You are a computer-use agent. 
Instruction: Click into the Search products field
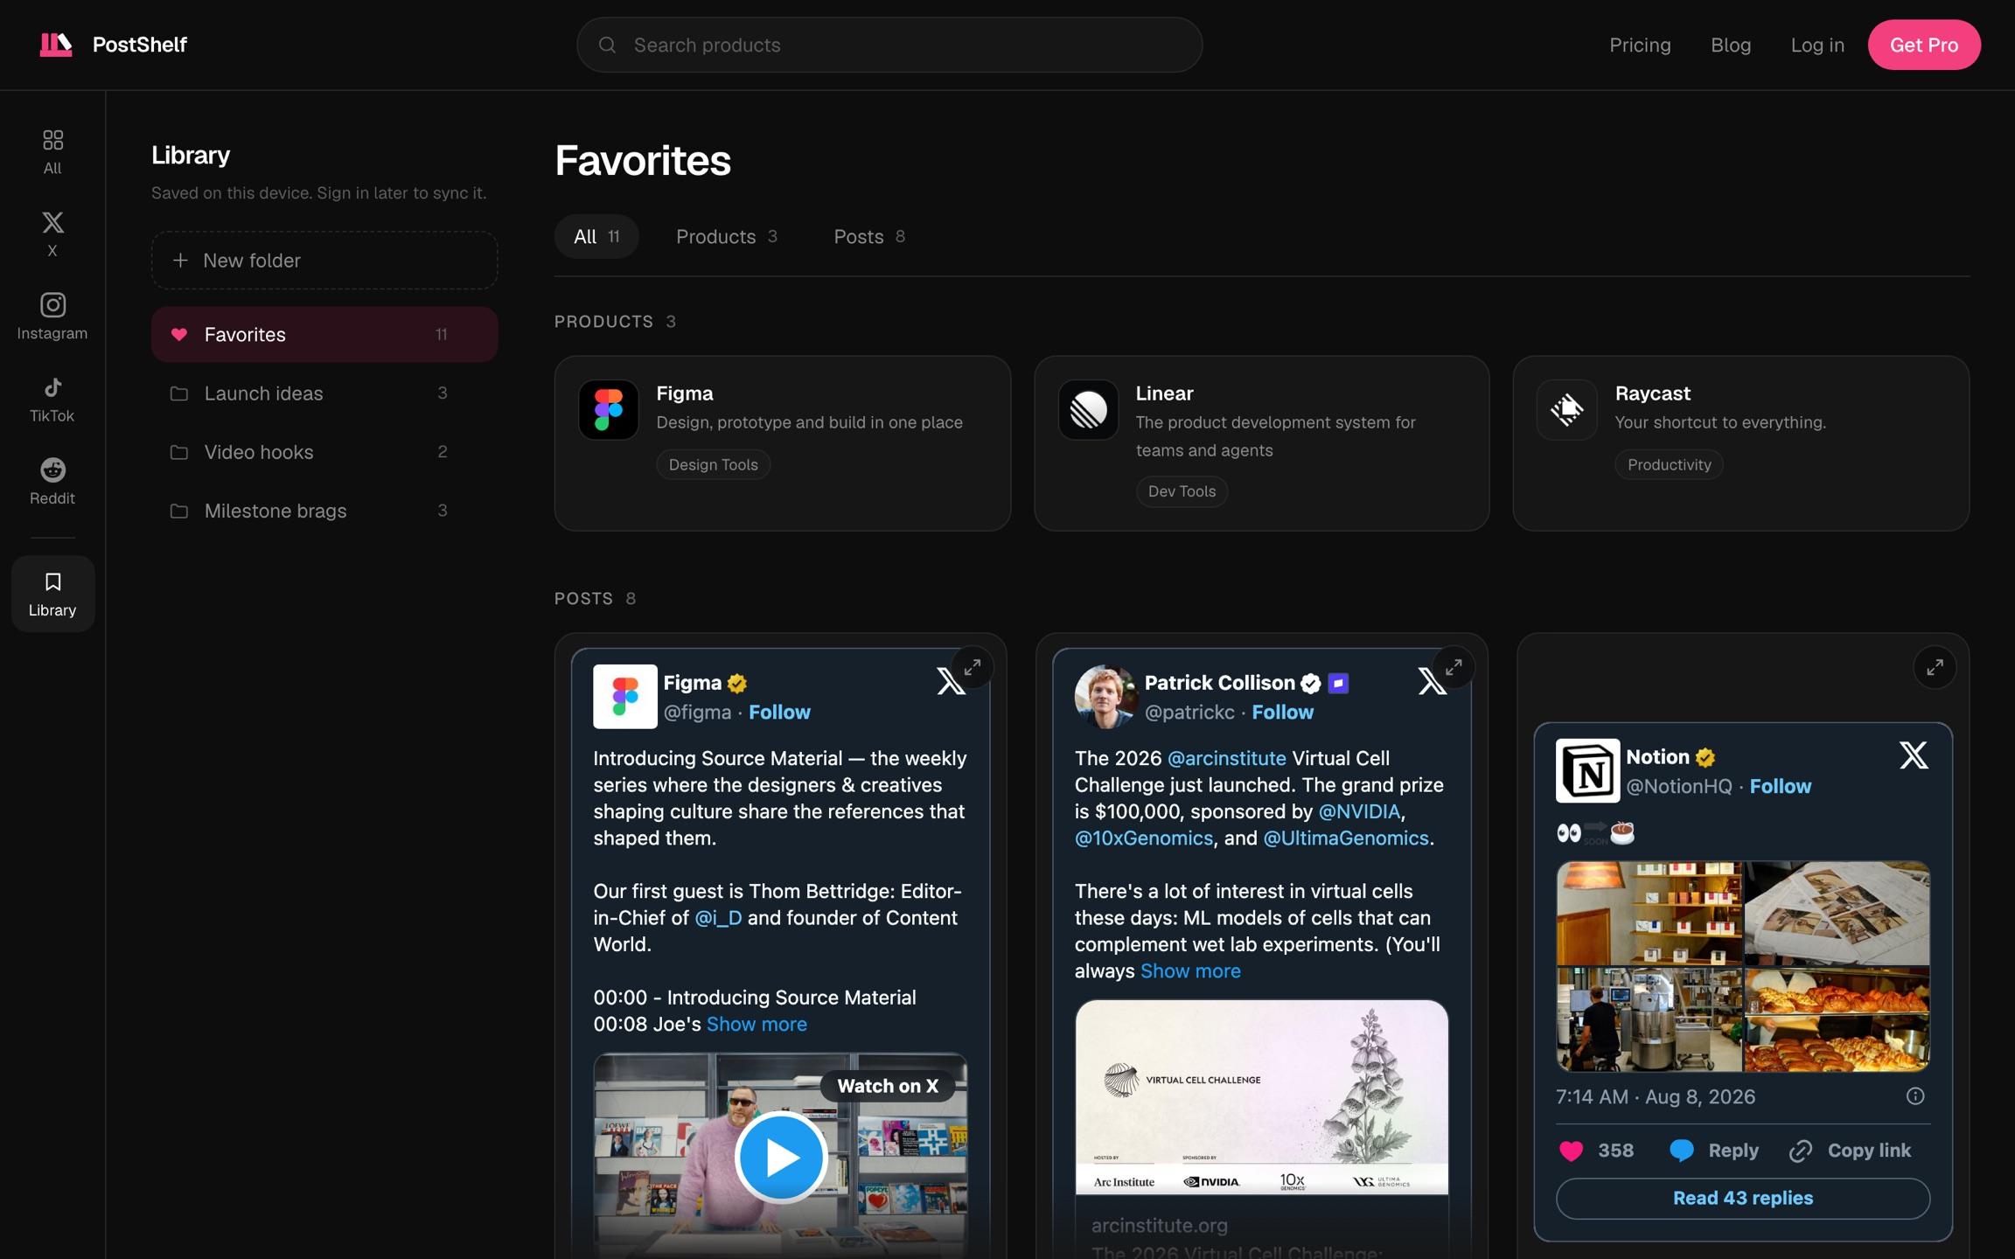(889, 45)
